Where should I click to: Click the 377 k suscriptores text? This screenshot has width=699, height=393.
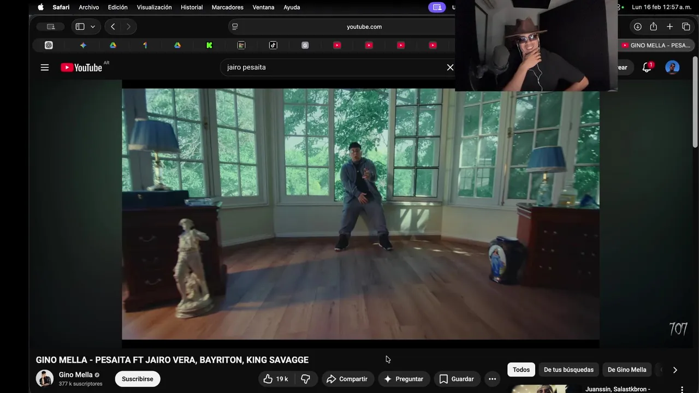pos(80,384)
